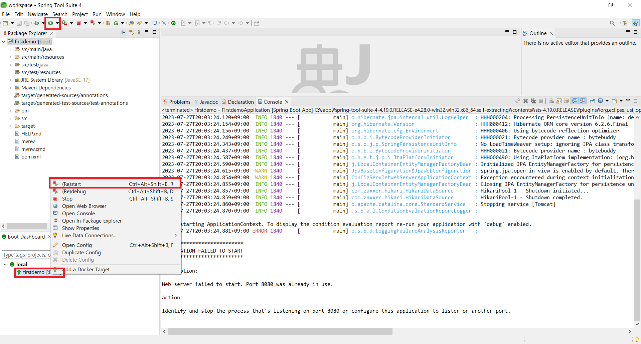
Task: Collapse the local node in Boot Dashboard
Action: pos(5,264)
